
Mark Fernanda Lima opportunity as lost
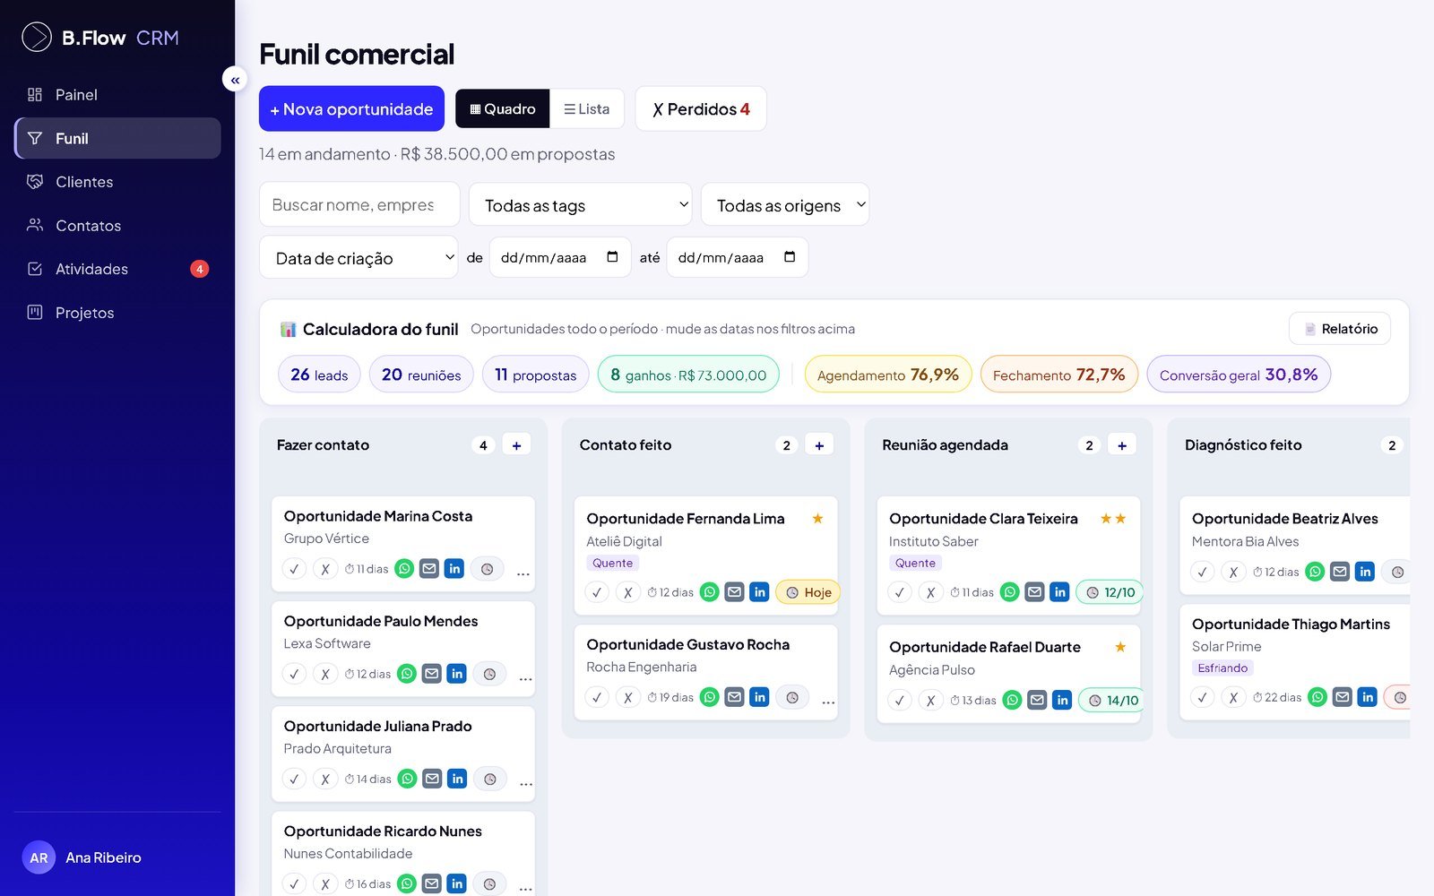click(628, 592)
